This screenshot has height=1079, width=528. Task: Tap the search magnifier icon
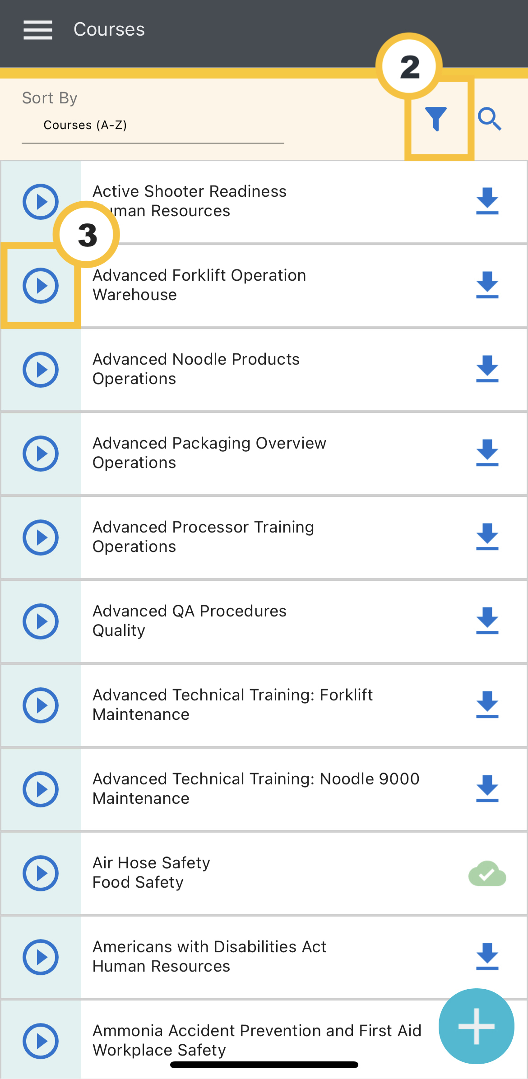pos(490,119)
